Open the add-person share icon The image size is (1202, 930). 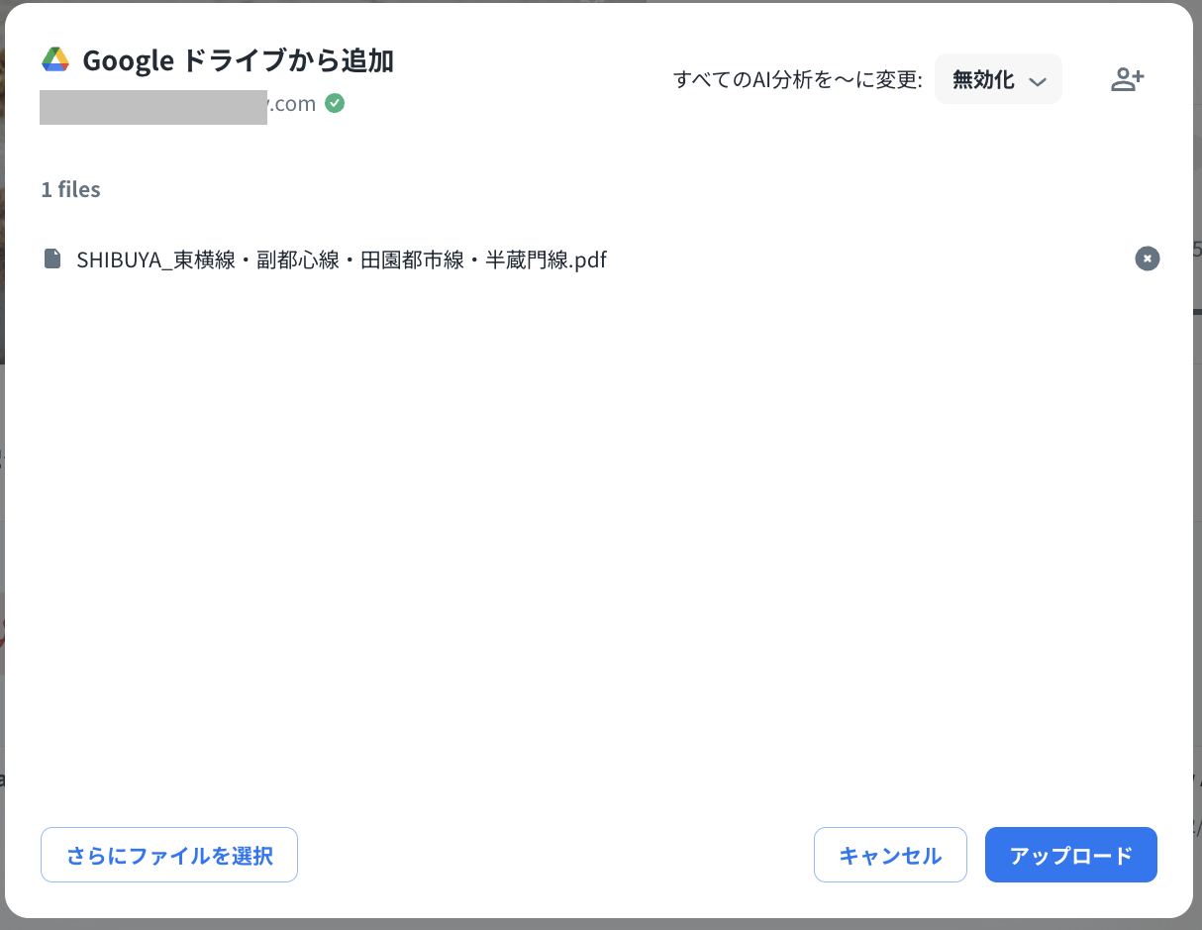click(x=1127, y=80)
